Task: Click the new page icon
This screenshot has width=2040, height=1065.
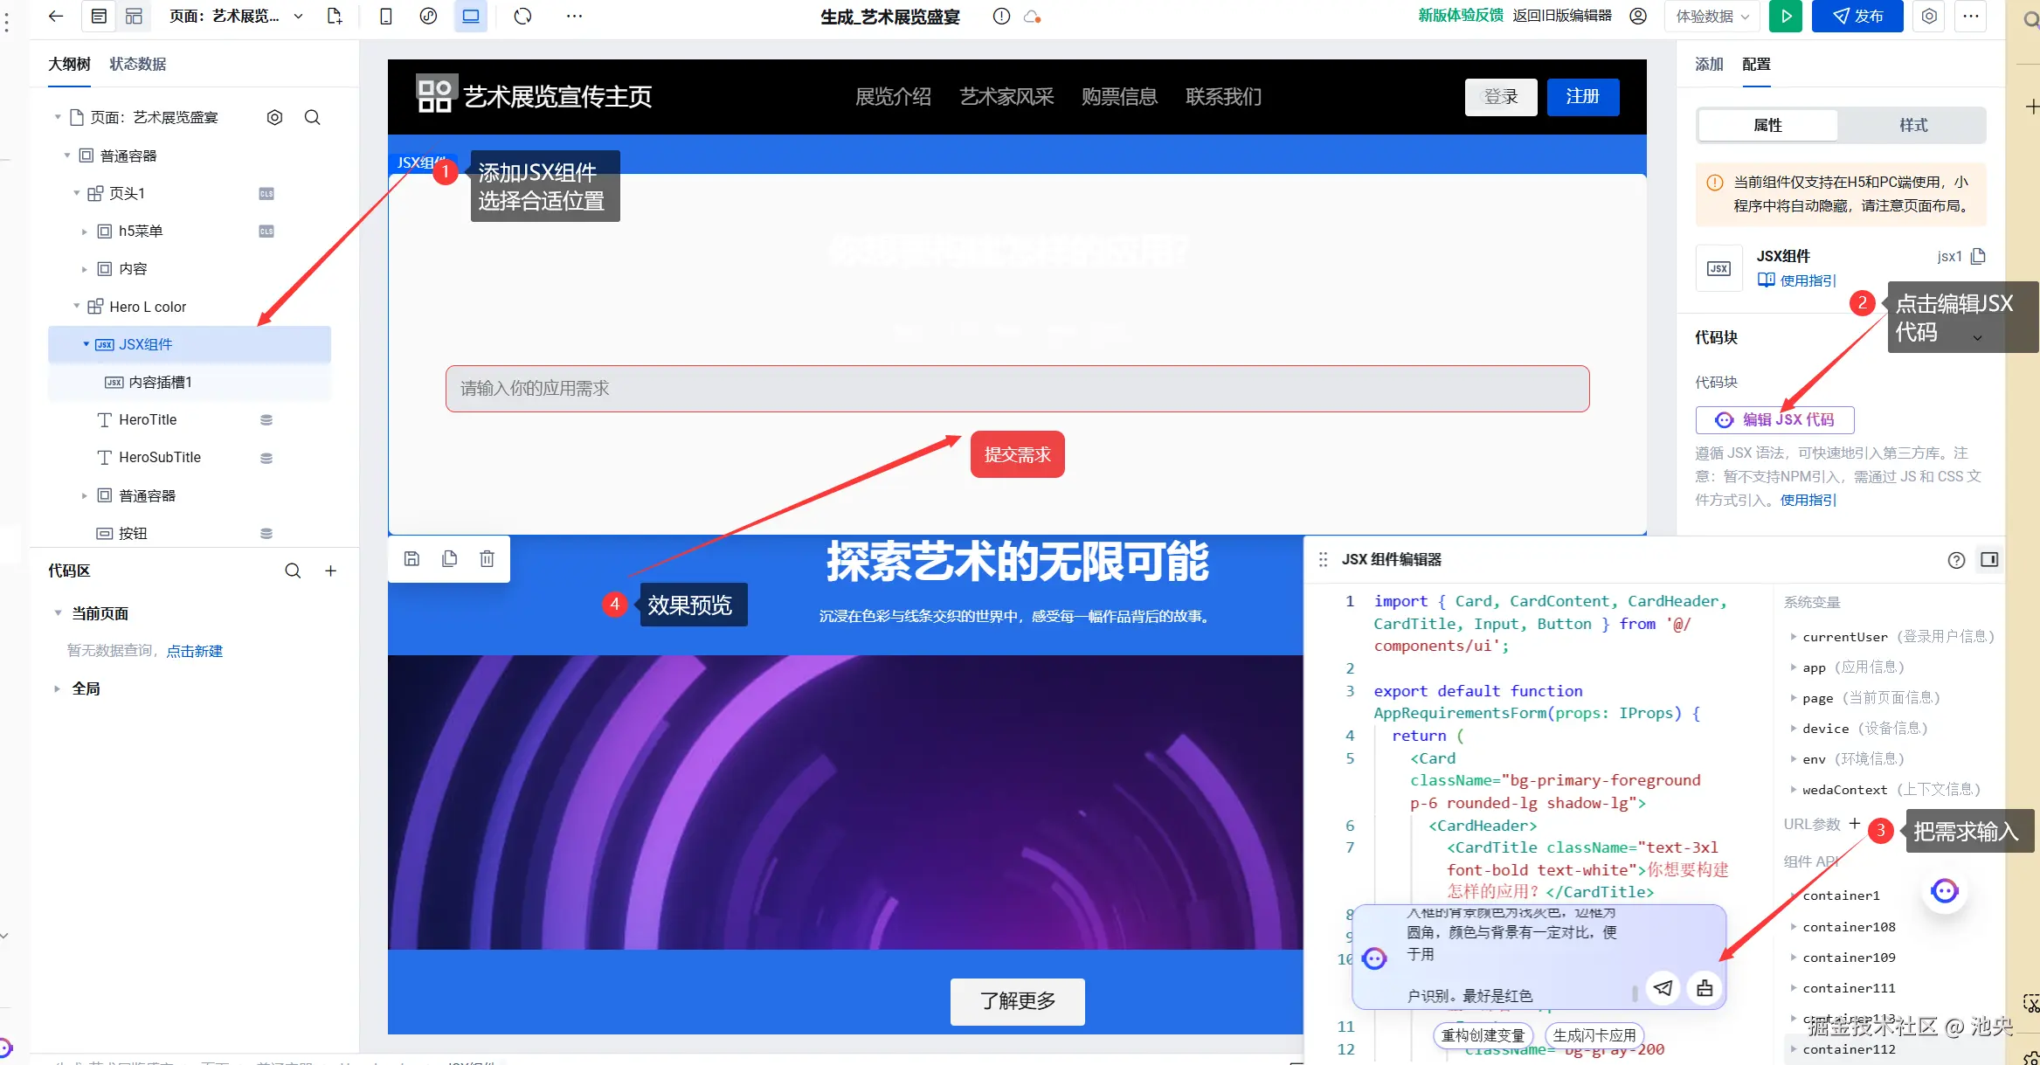Action: [x=335, y=17]
